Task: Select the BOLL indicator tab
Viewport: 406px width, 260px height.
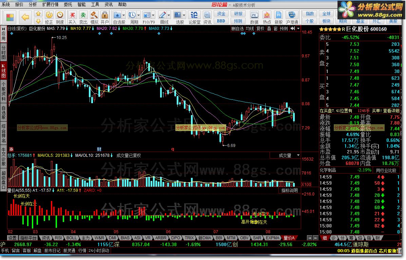Action: (72, 238)
